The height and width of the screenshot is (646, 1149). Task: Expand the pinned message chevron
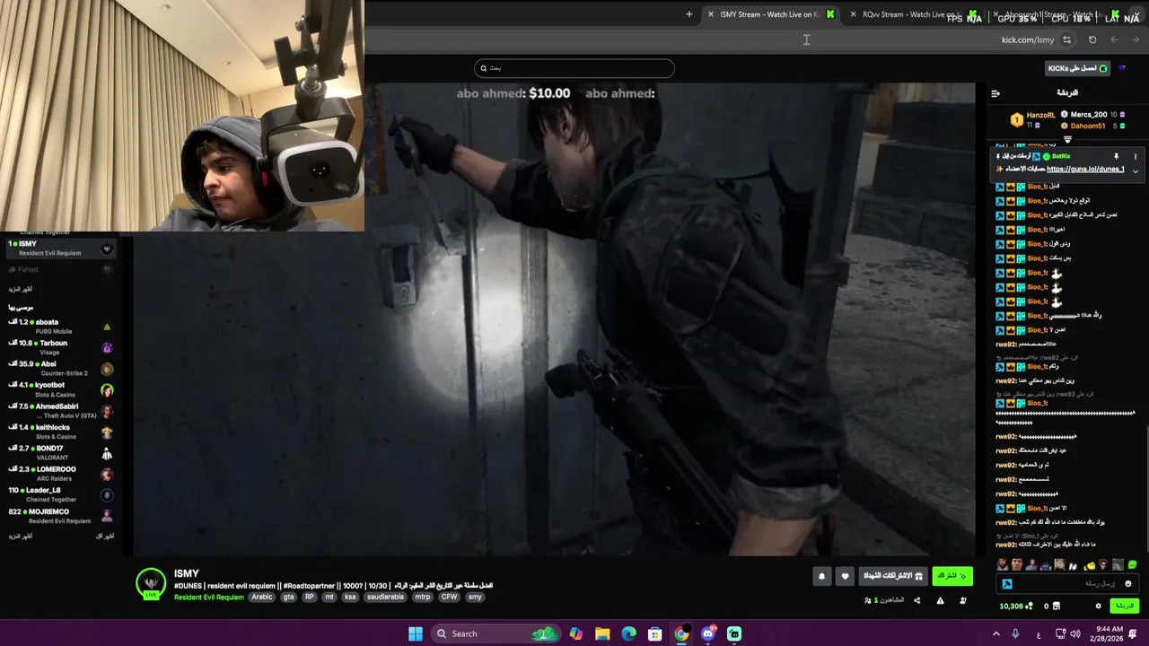pyautogui.click(x=1135, y=170)
